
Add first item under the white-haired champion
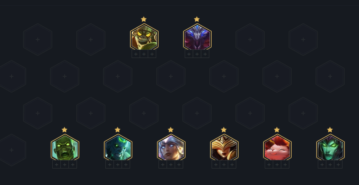pos(163,164)
